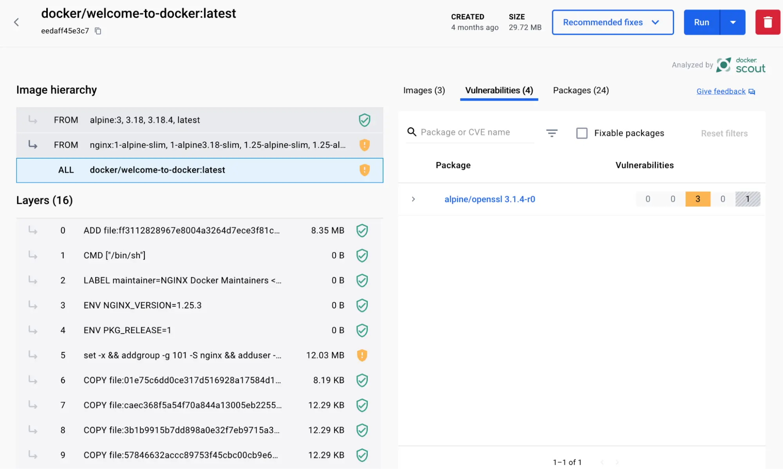Click the green shield icon on layer 0
This screenshot has width=783, height=469.
click(x=362, y=230)
